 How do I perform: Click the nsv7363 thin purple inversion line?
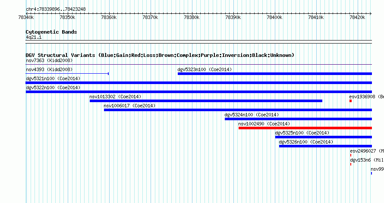198,65
